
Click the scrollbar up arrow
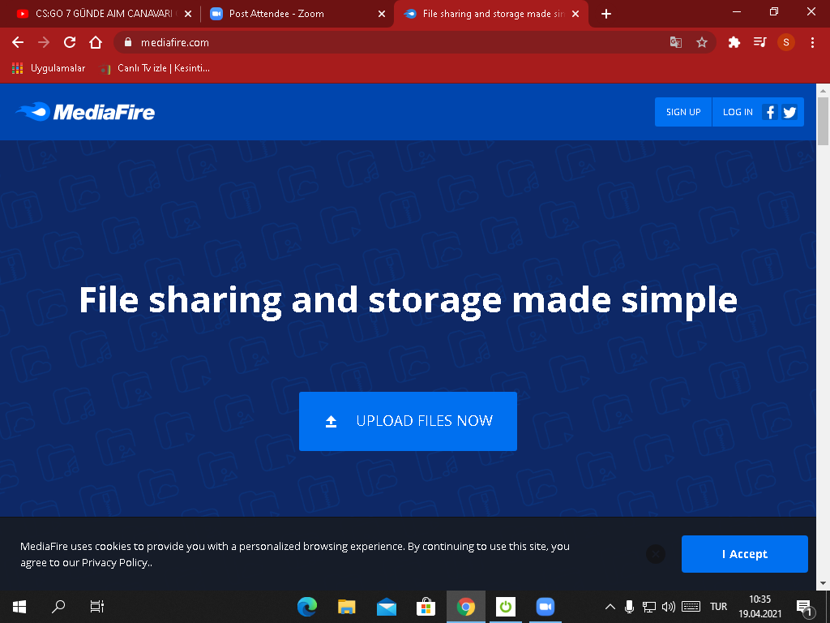tap(824, 91)
